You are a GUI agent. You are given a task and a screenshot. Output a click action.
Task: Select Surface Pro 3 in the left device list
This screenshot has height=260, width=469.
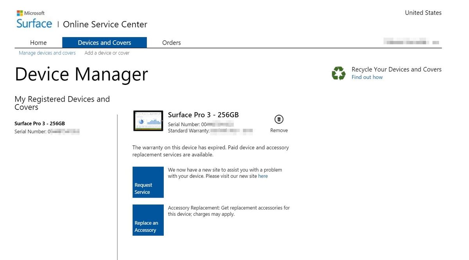[39, 123]
